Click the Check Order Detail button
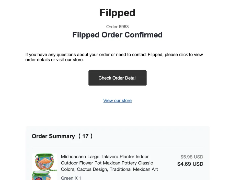This screenshot has width=230, height=180. pyautogui.click(x=117, y=78)
